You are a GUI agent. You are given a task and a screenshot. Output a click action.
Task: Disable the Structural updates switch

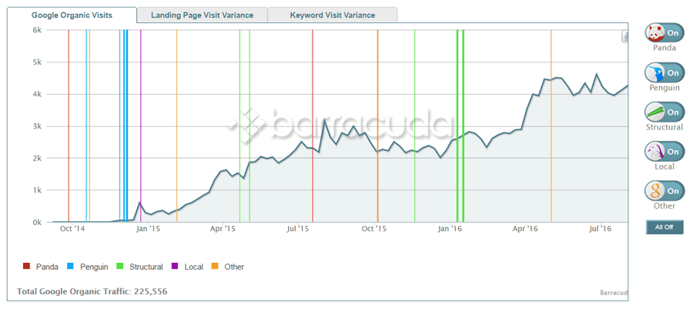(x=665, y=113)
